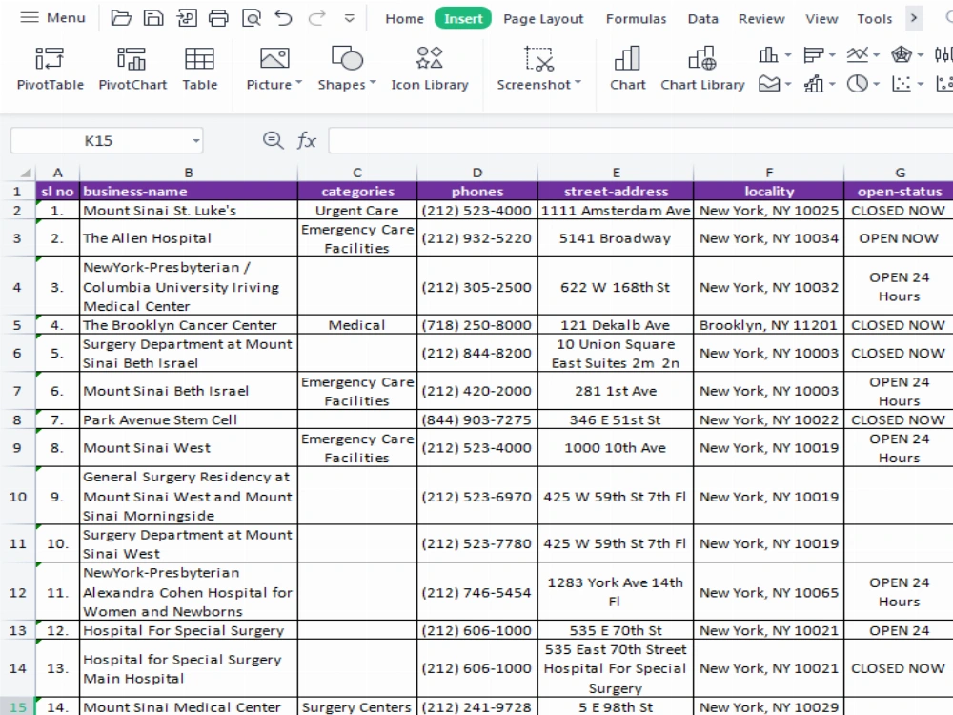This screenshot has height=715, width=953.
Task: Click the fx insert function icon
Action: click(306, 140)
